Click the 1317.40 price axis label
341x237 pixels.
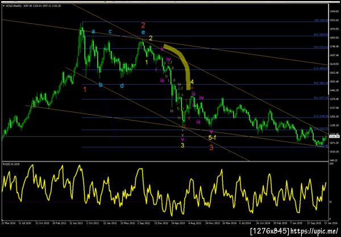coord(334,108)
